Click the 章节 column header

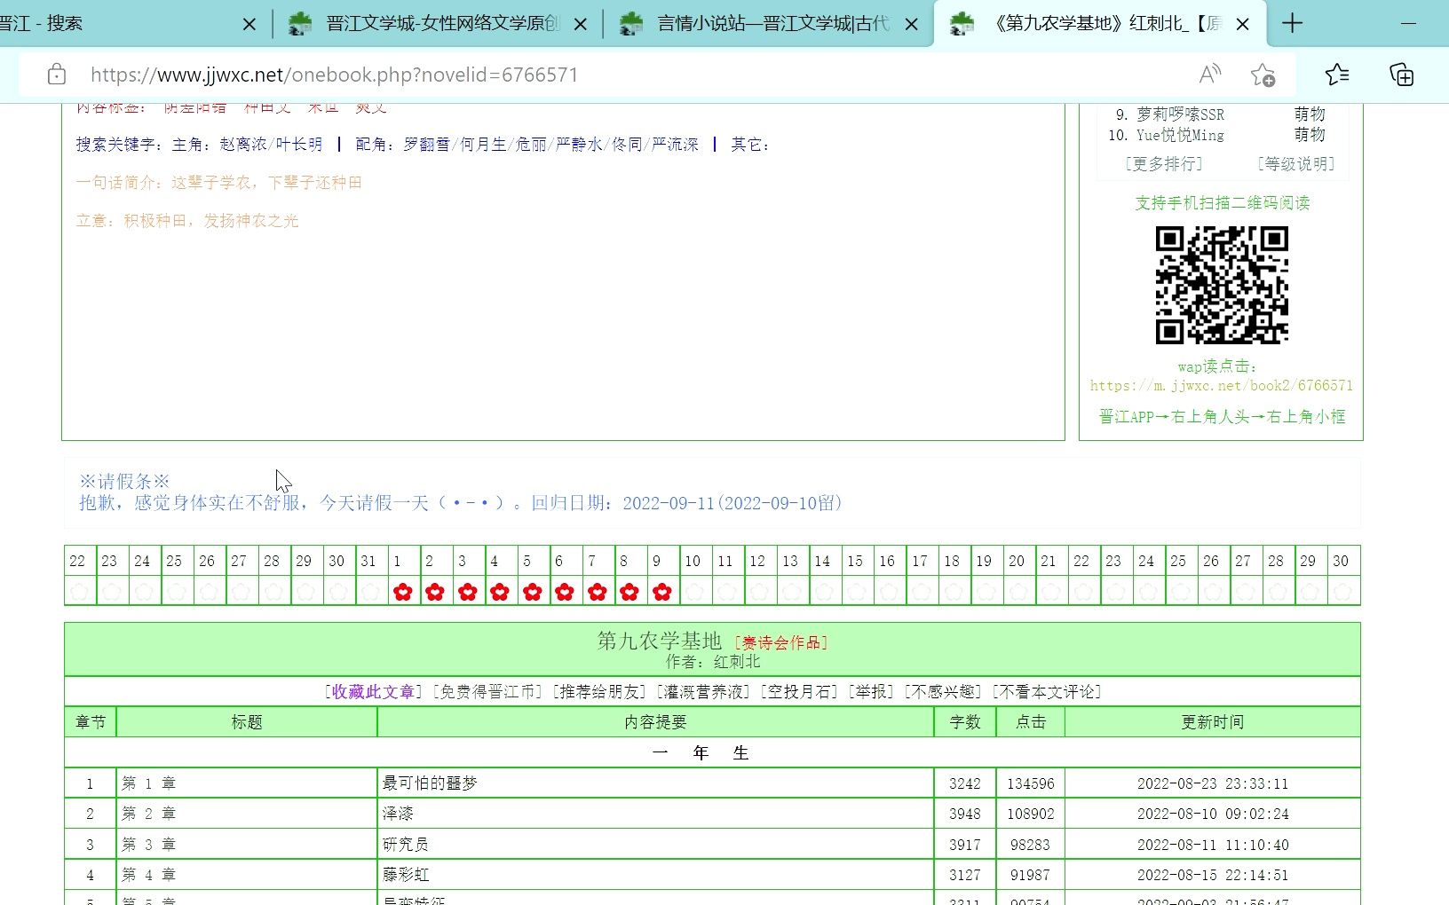[91, 722]
